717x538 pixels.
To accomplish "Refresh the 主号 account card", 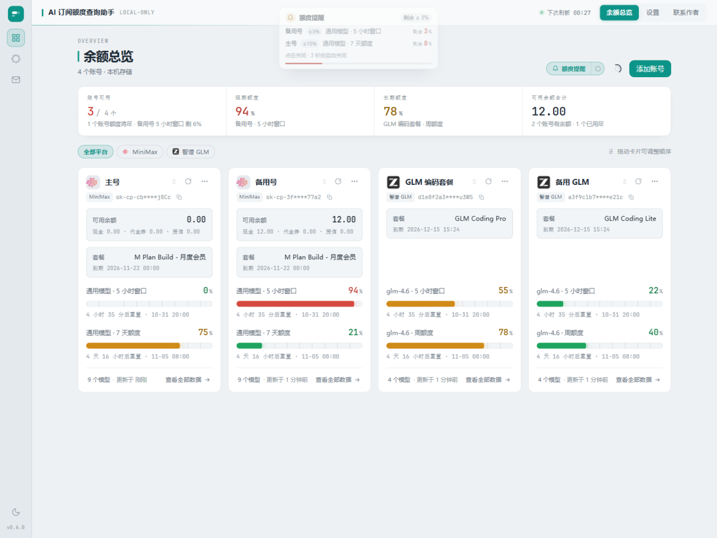I will coord(188,181).
